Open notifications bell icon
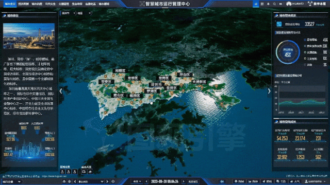Viewport: 330px width, 185px height. click(x=268, y=4)
